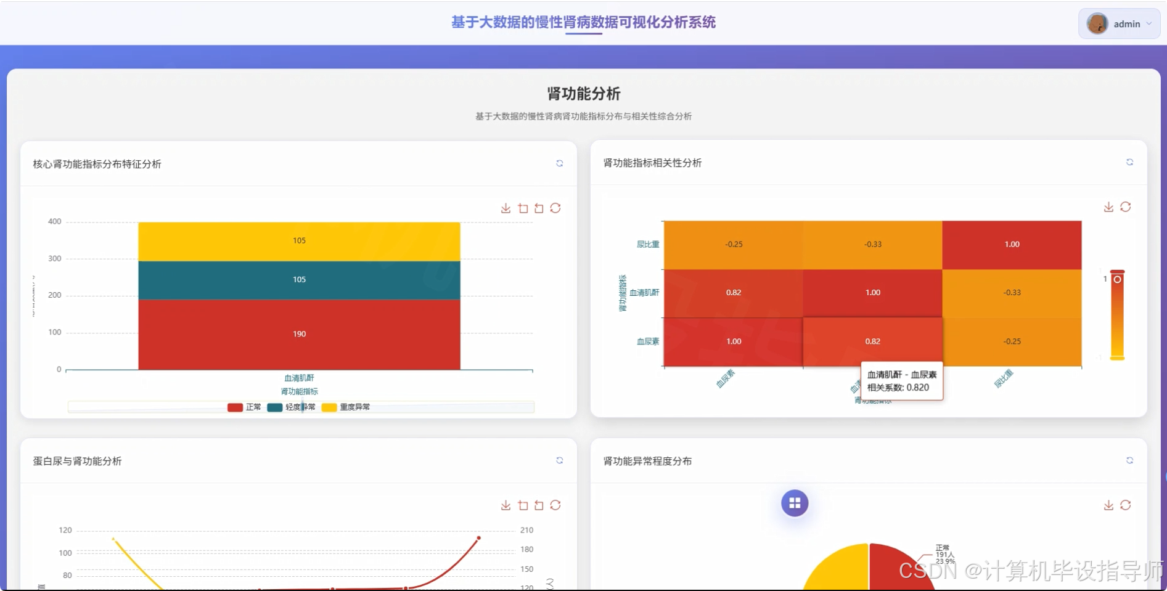Image resolution: width=1167 pixels, height=591 pixels.
Task: Open the admin user dropdown
Action: (1120, 24)
